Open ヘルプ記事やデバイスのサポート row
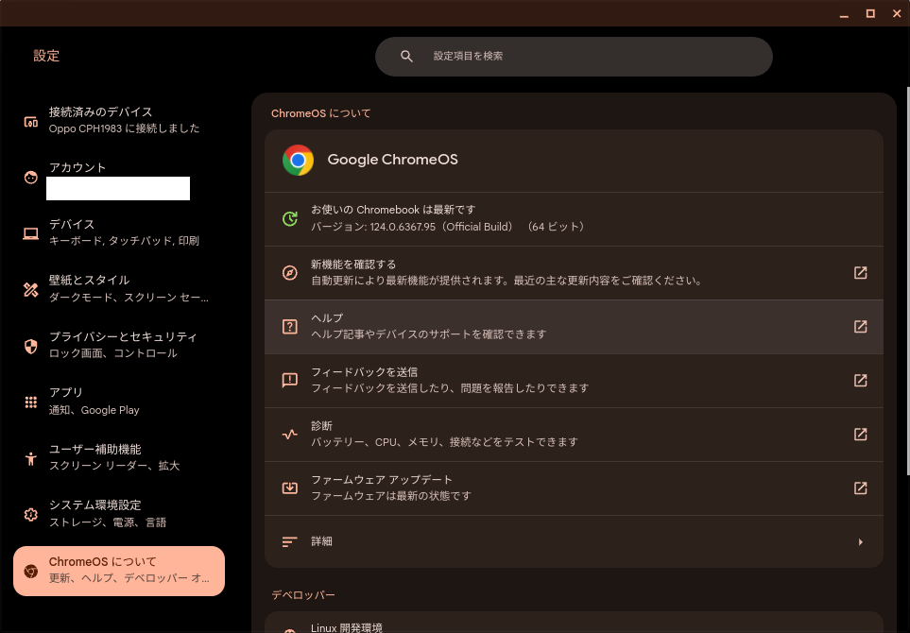The height and width of the screenshot is (633, 910). pos(574,327)
